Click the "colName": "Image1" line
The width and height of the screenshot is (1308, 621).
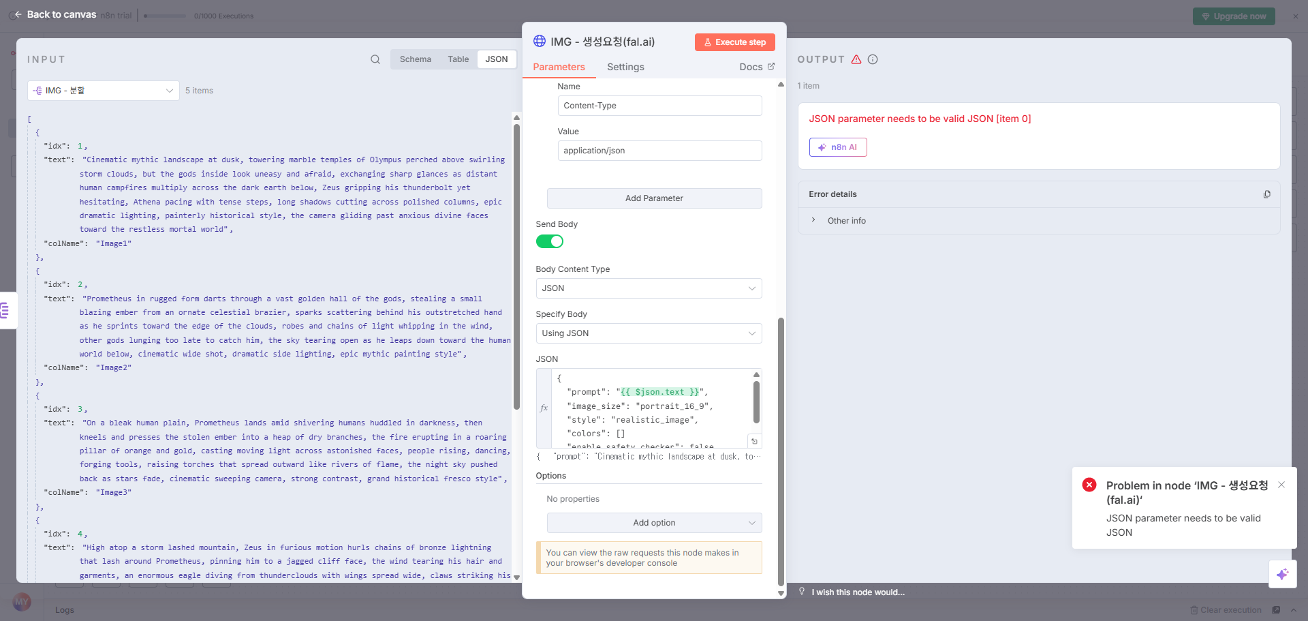(87, 243)
